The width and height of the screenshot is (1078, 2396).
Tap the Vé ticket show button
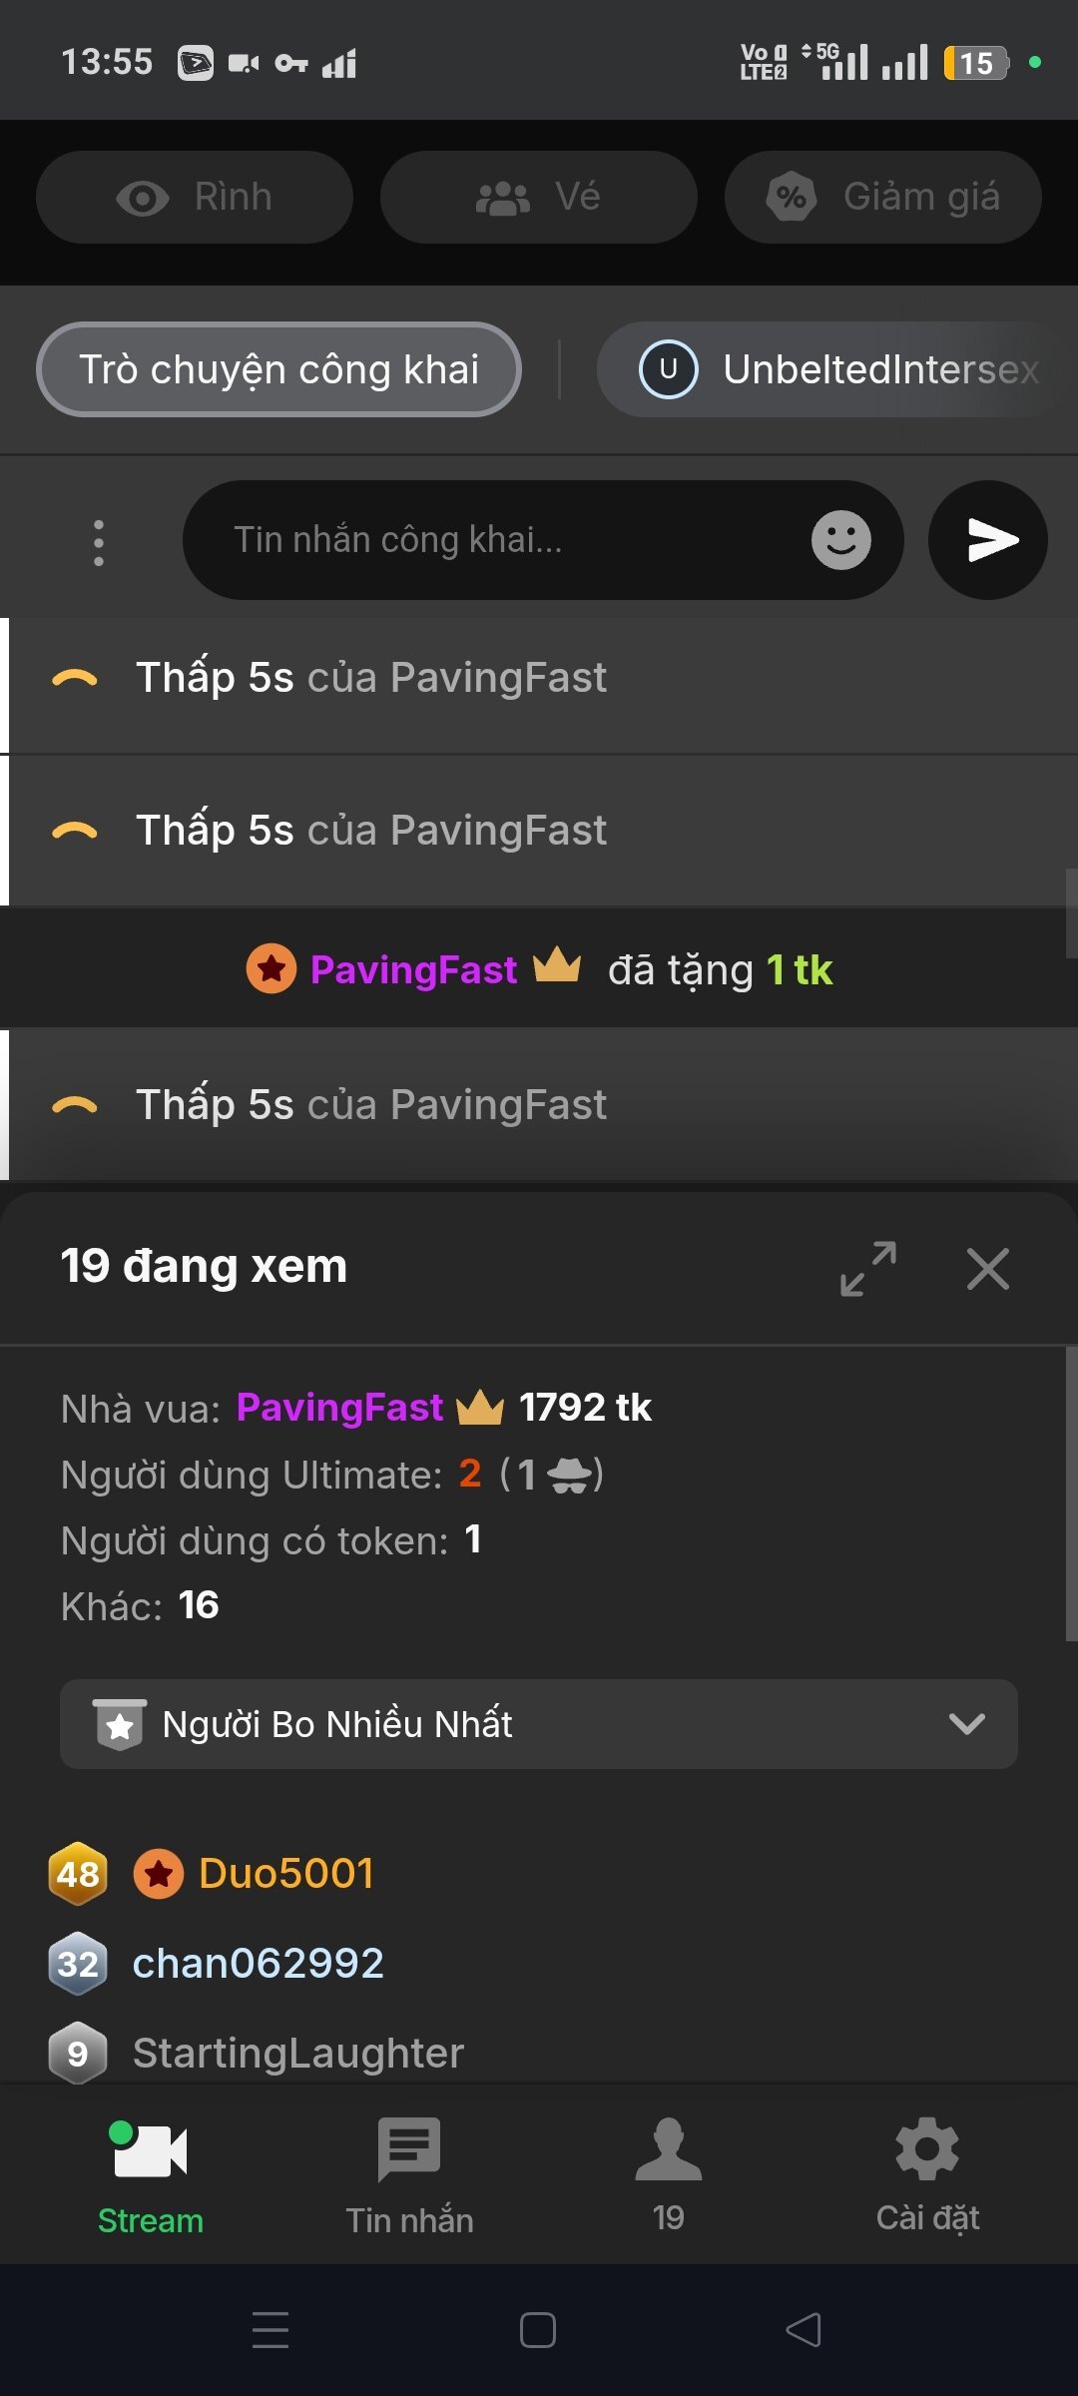(x=539, y=198)
